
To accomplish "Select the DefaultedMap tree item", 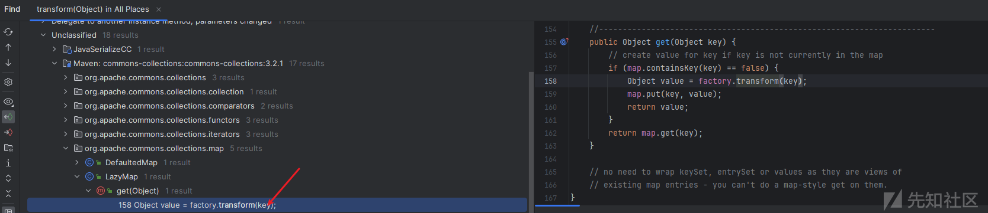I will click(x=131, y=163).
